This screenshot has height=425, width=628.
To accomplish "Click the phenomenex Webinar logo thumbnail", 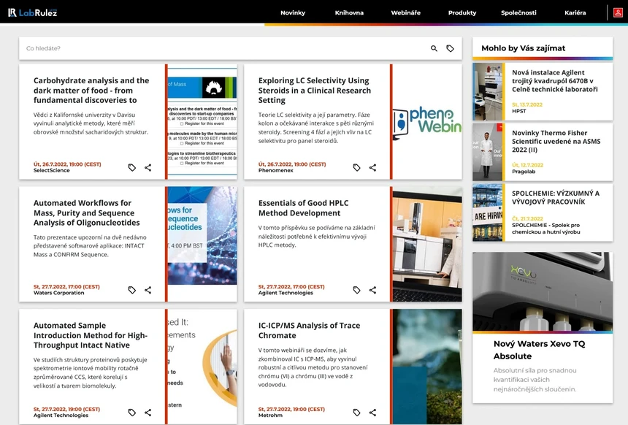I will click(x=427, y=121).
